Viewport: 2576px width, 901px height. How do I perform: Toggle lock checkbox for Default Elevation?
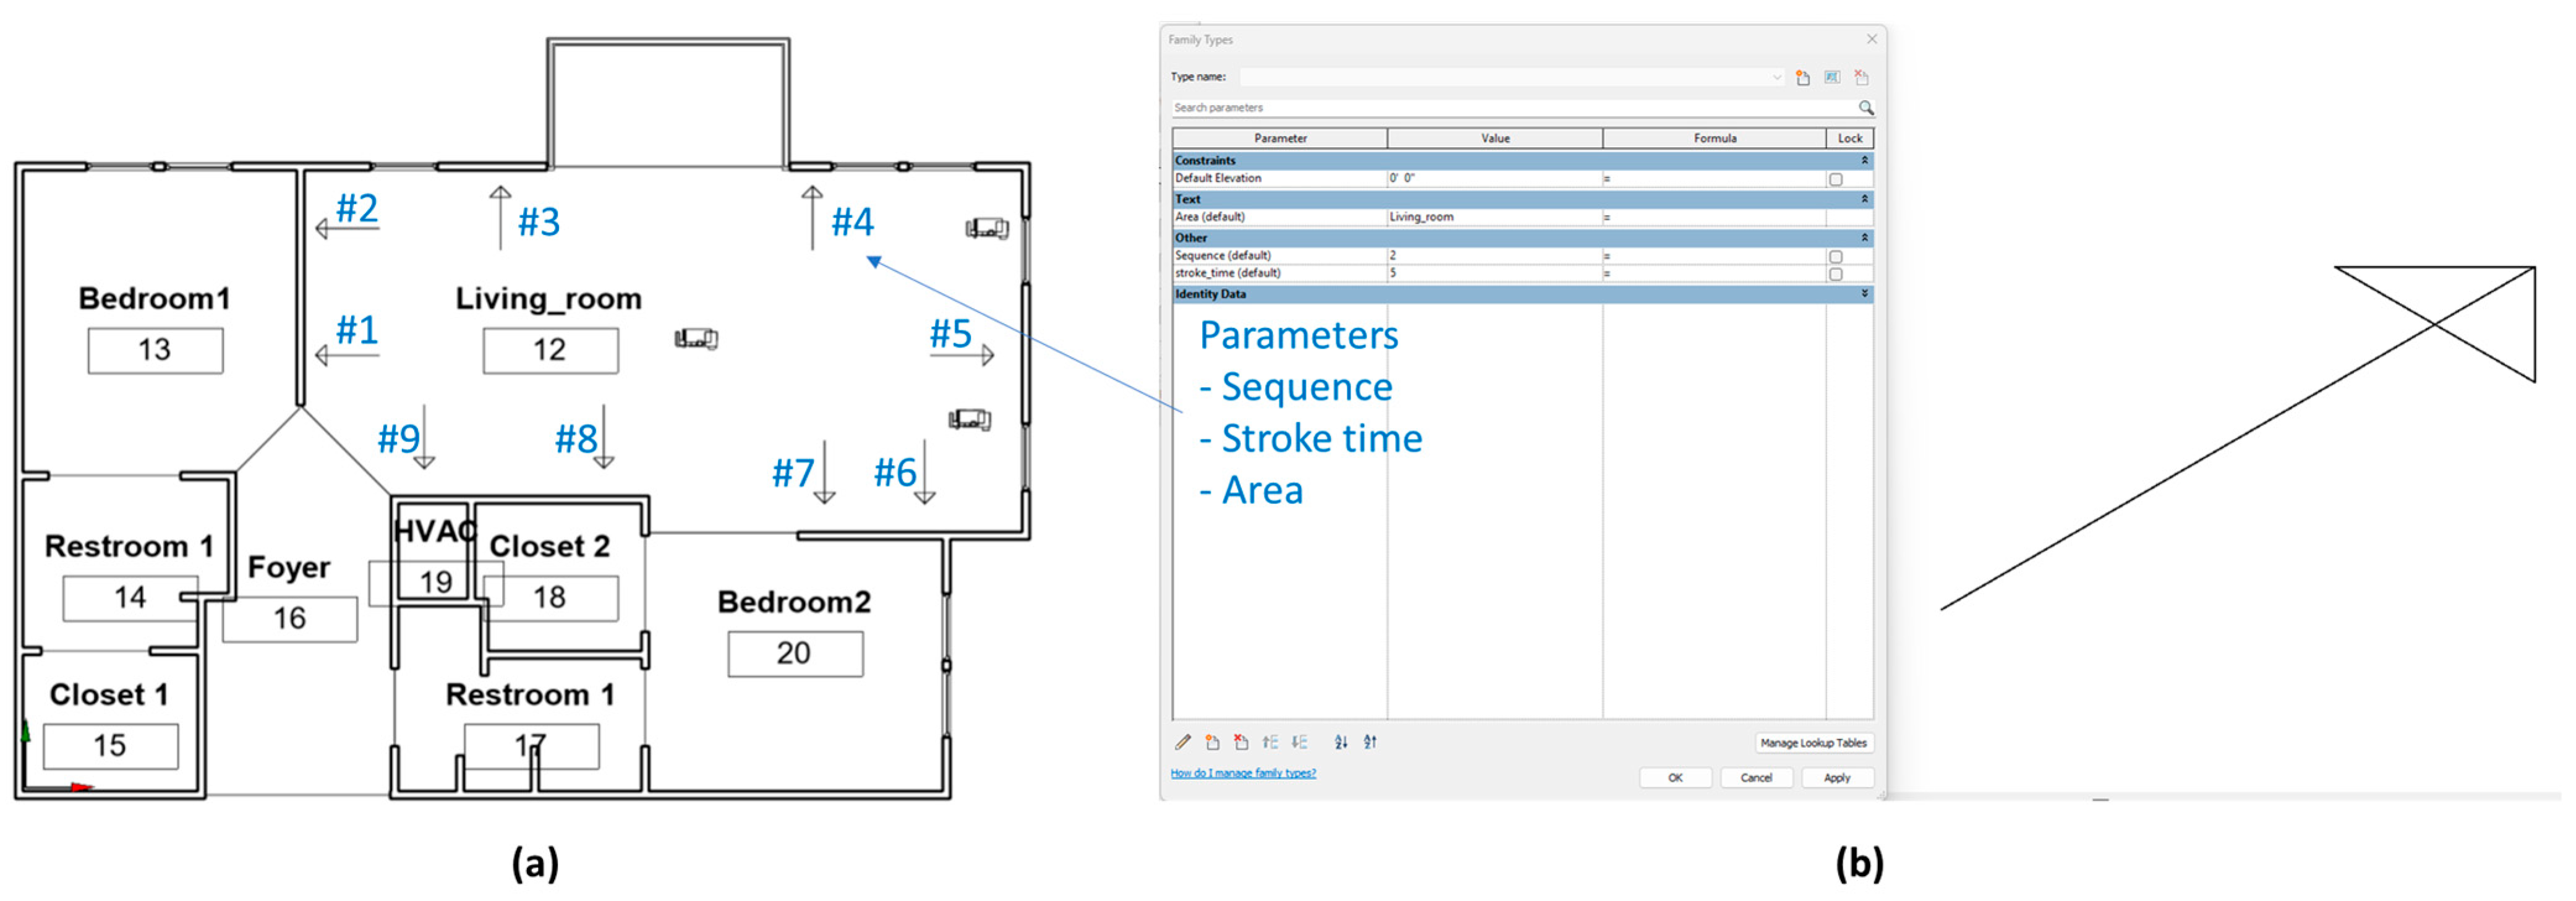[x=1835, y=180]
